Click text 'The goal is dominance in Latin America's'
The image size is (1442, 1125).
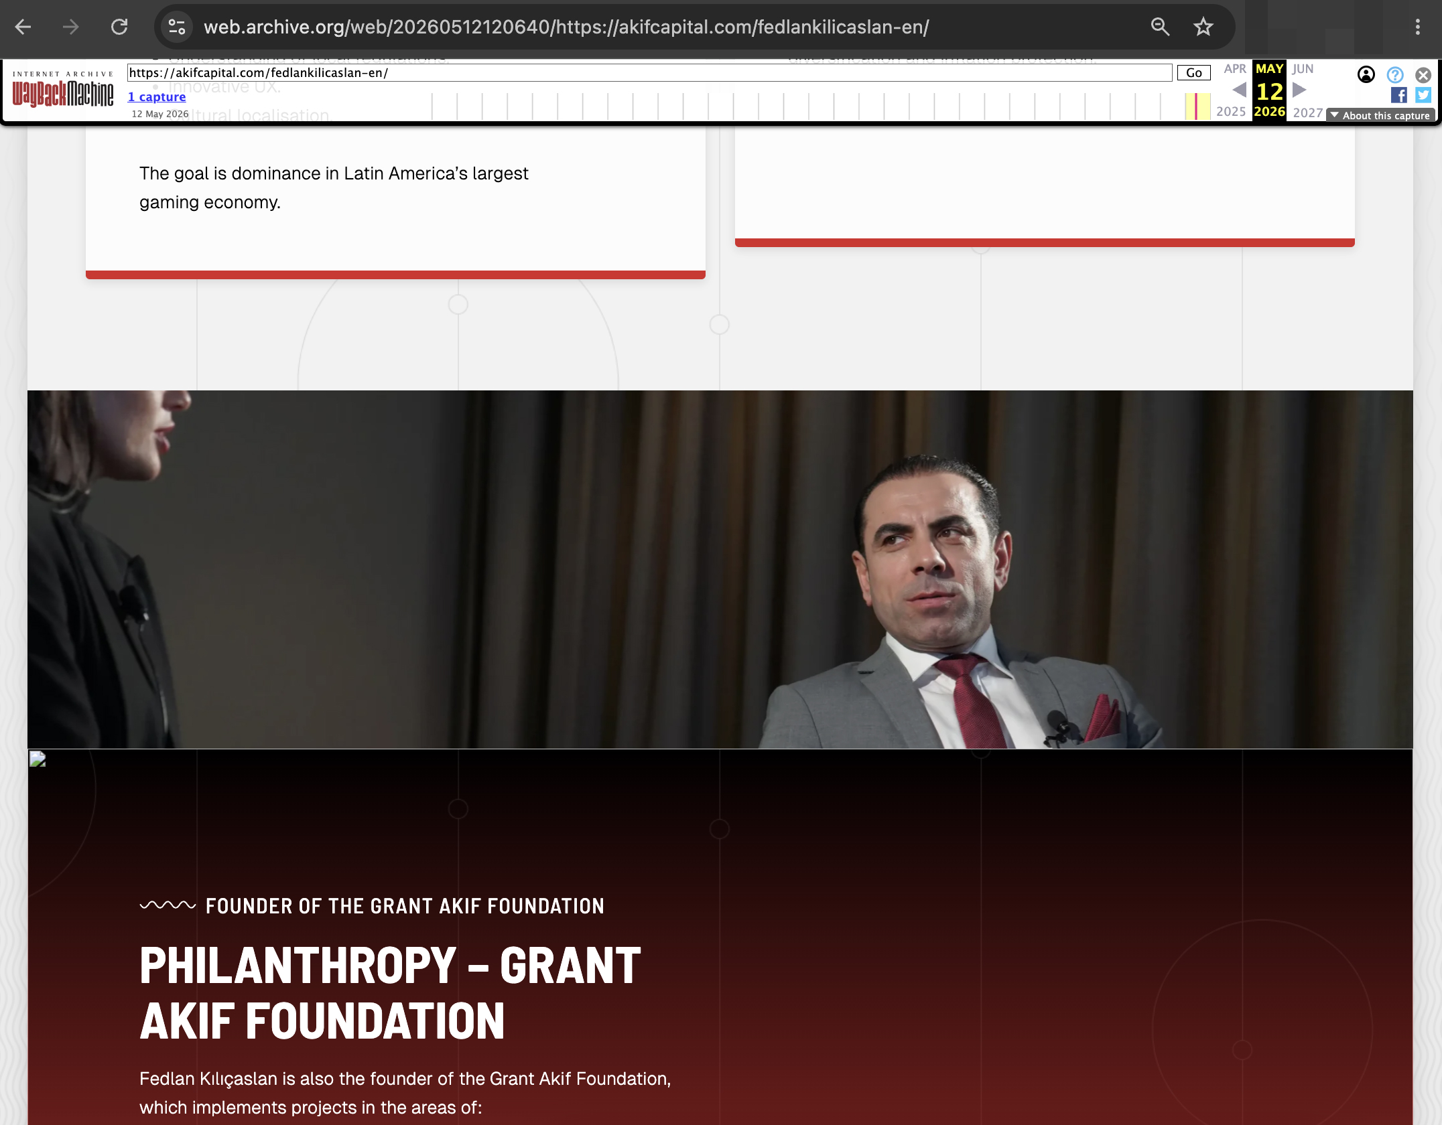tap(304, 173)
